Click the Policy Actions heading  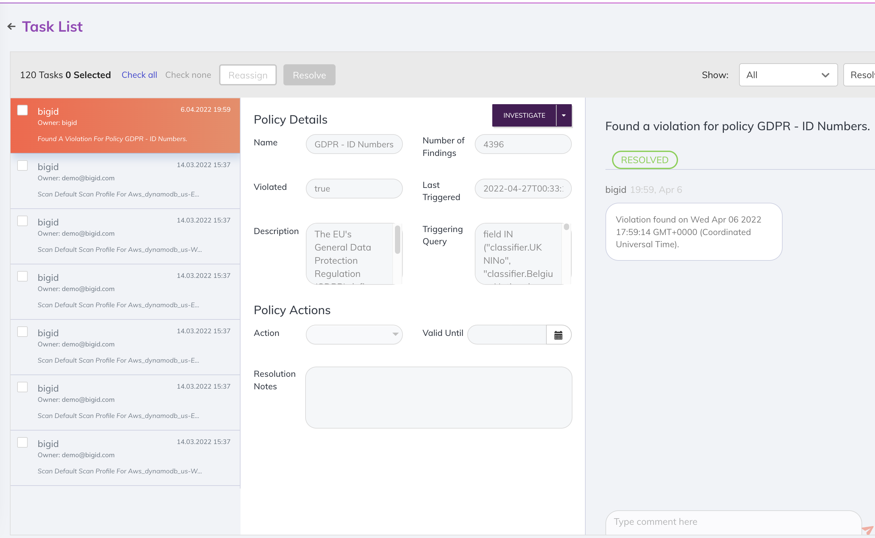[x=292, y=310]
